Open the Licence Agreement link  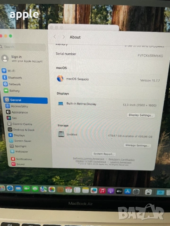click(121, 162)
